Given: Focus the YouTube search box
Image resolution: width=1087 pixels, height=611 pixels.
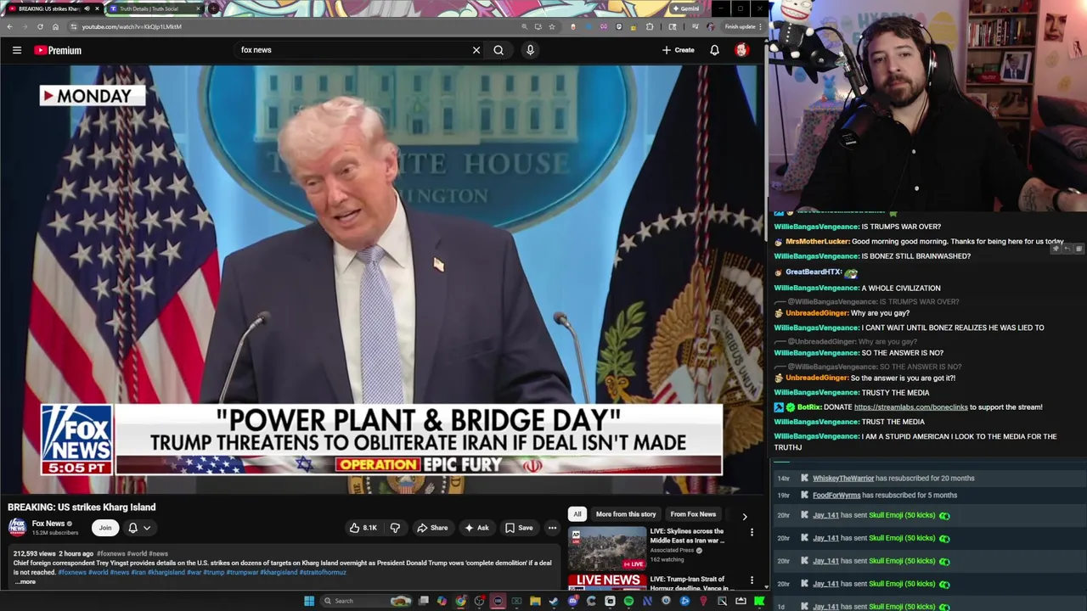Looking at the screenshot, I should 352,50.
